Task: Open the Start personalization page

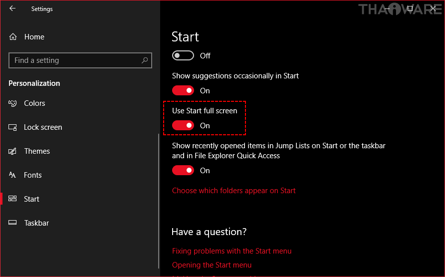Action: (x=31, y=199)
